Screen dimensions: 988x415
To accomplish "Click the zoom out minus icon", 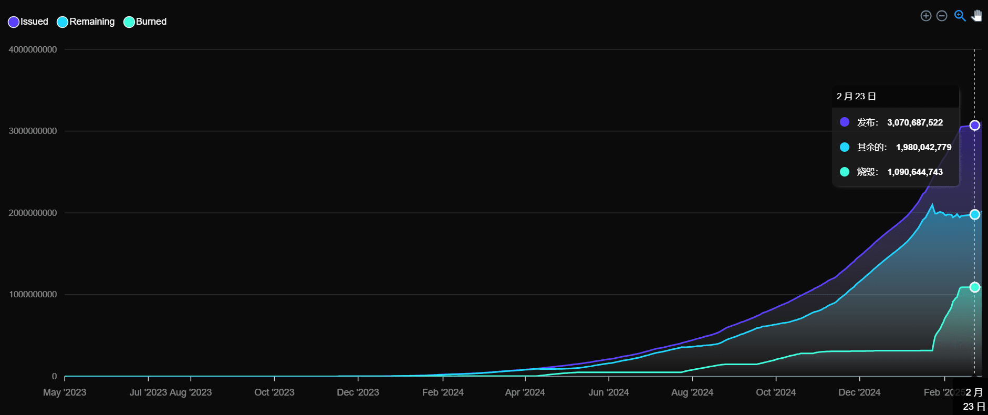I will coord(942,16).
